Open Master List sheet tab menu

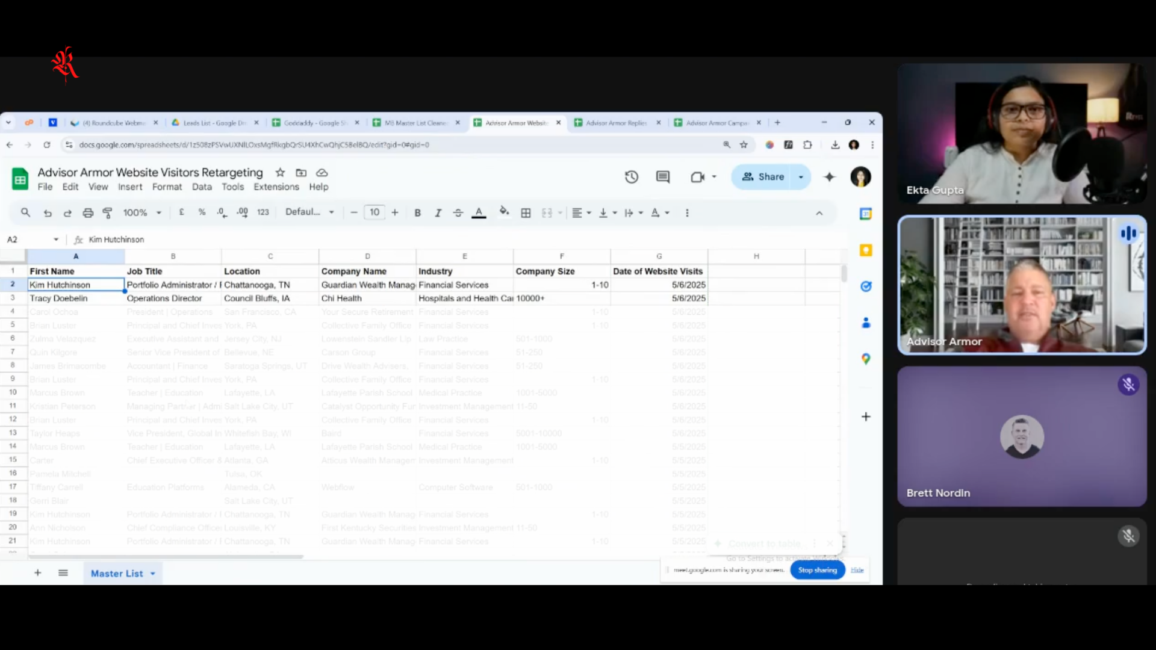tap(153, 574)
